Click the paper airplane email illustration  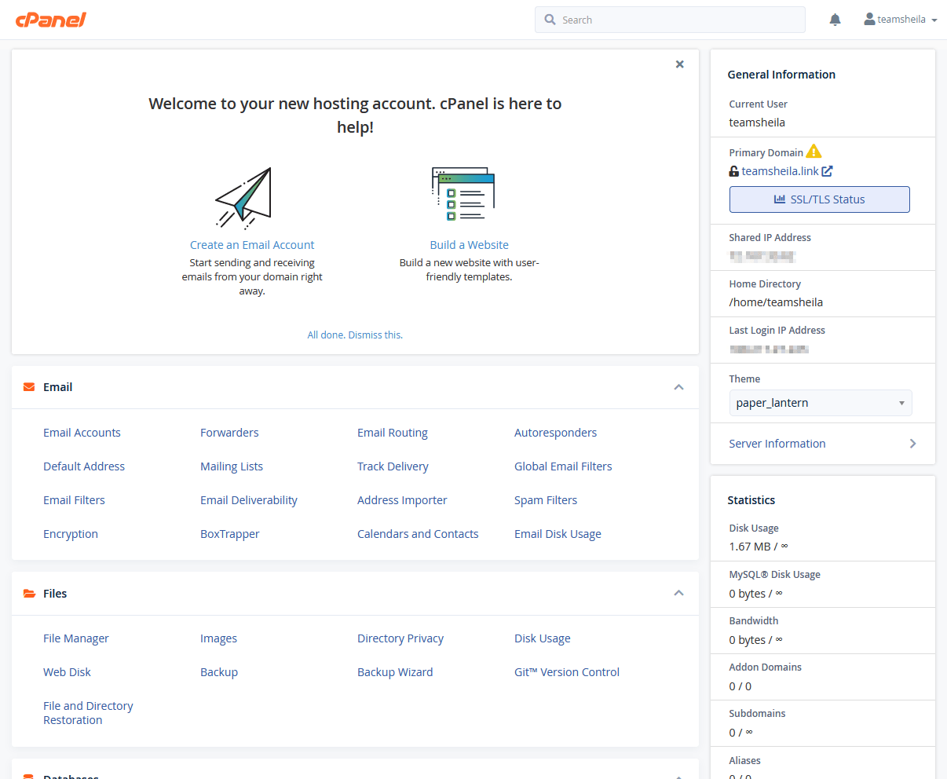243,197
